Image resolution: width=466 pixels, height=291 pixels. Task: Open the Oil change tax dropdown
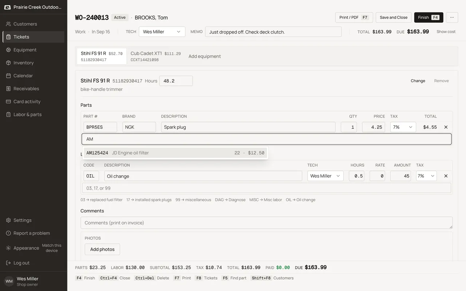426,176
